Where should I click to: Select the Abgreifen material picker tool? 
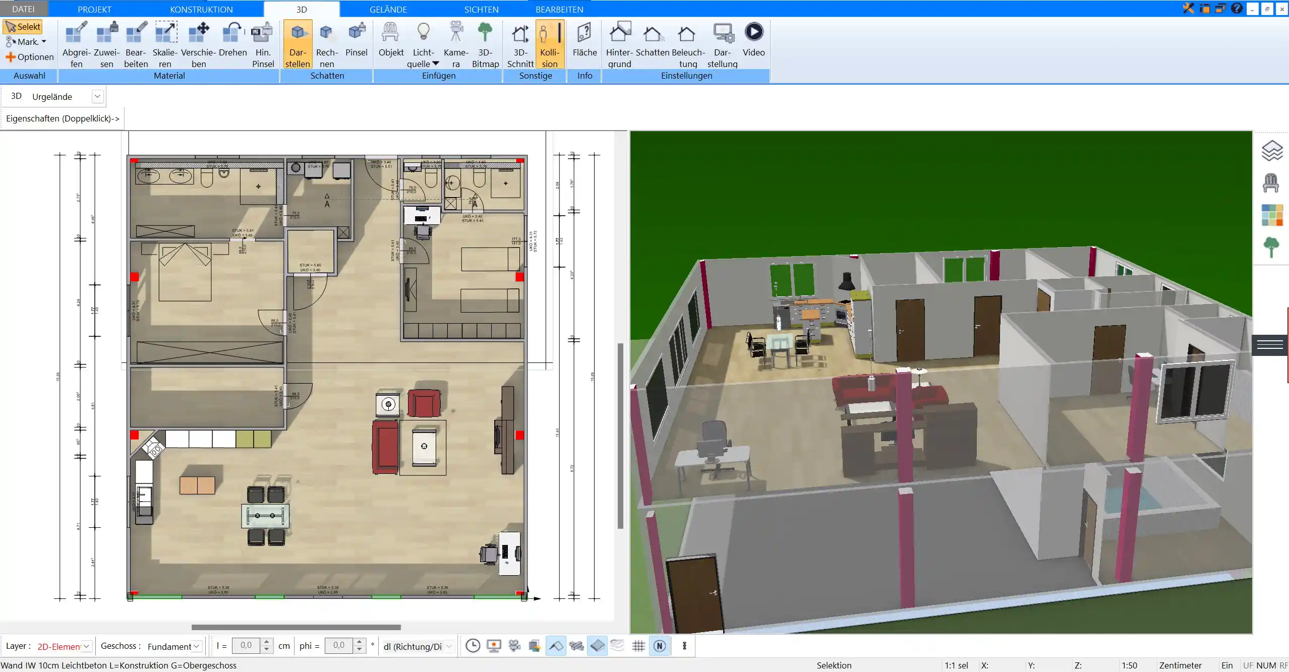tap(76, 44)
